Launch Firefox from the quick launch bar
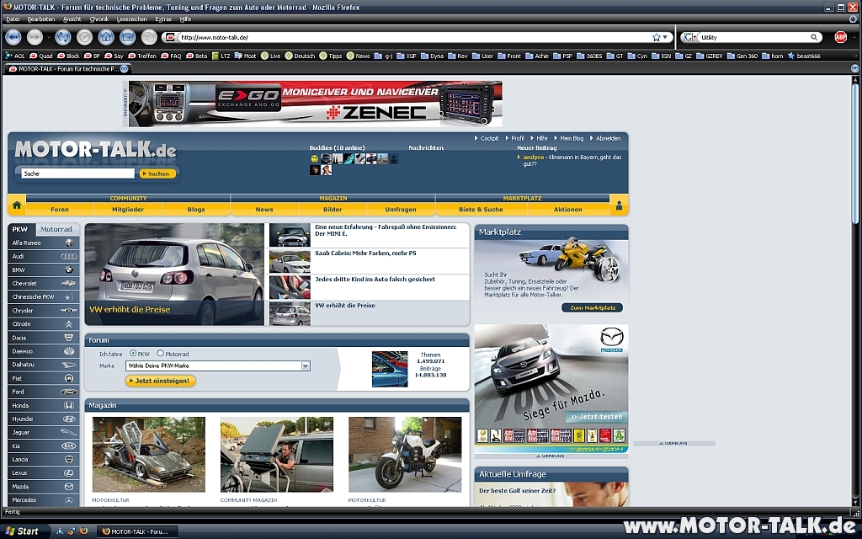This screenshot has width=862, height=539. pos(83,531)
